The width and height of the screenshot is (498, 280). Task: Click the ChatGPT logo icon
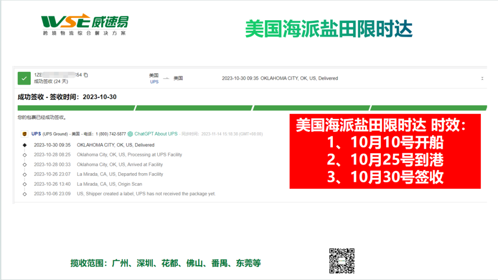point(130,134)
